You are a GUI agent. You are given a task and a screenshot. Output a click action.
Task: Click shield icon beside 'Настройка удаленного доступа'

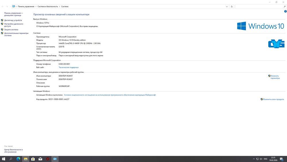point(2,24)
